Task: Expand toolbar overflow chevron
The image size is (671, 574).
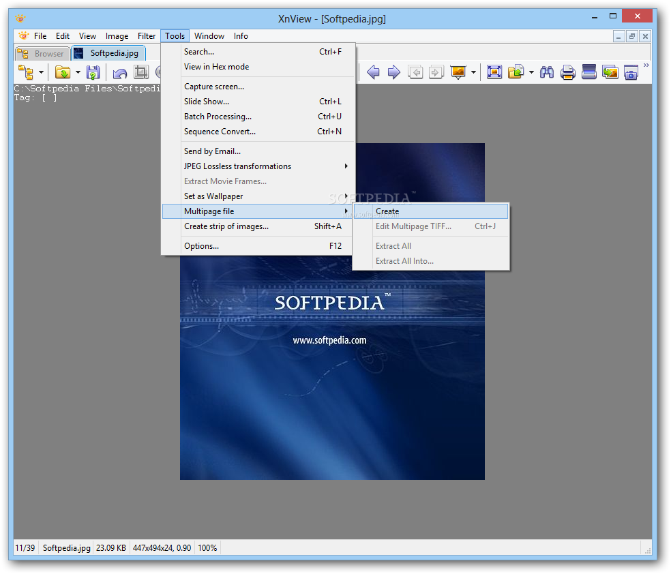Action: pyautogui.click(x=646, y=65)
